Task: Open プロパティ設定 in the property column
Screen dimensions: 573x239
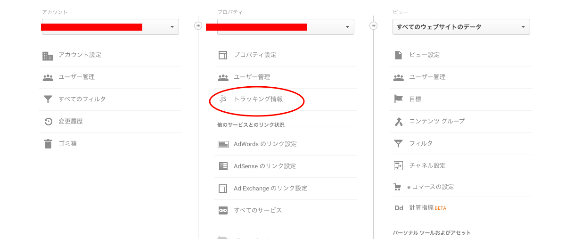Action: (x=255, y=55)
